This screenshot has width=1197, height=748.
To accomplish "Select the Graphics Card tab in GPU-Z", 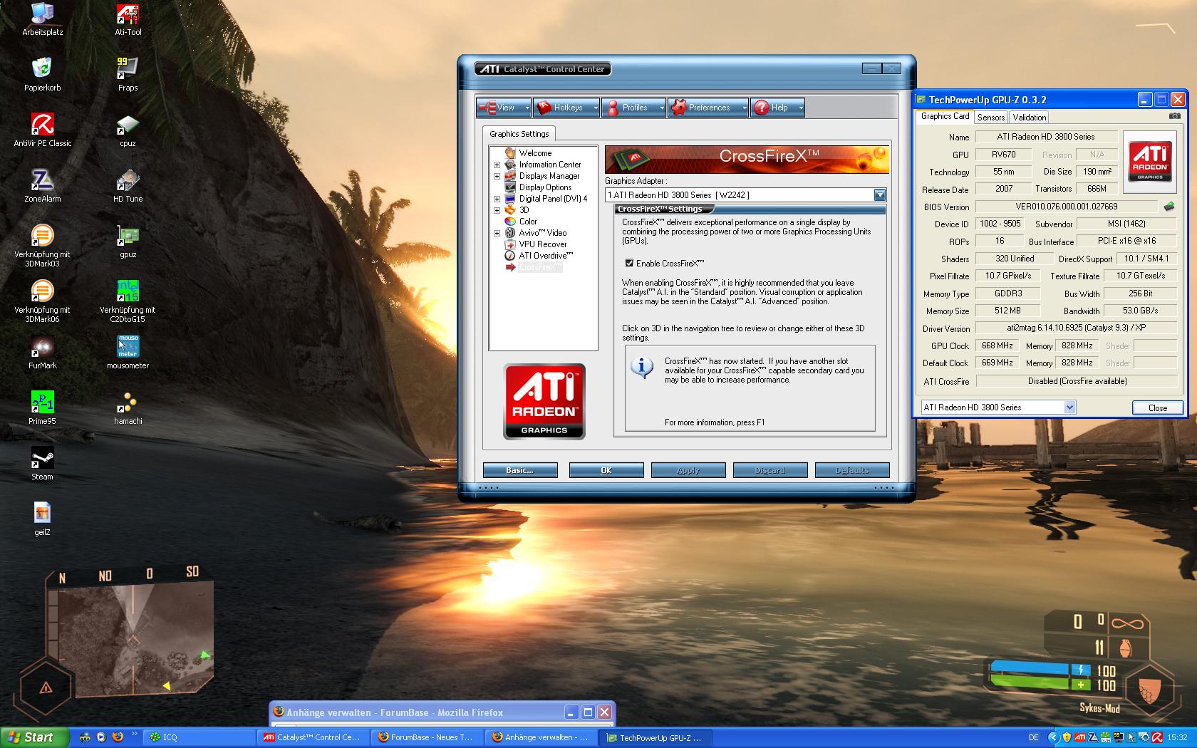I will pyautogui.click(x=945, y=116).
